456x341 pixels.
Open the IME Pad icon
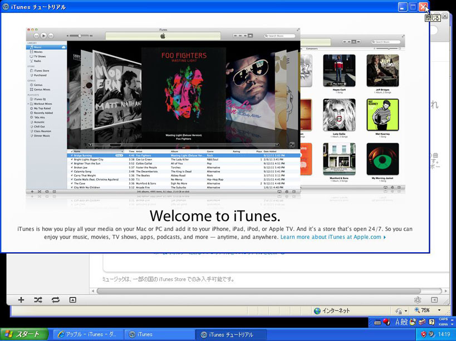tap(413, 322)
